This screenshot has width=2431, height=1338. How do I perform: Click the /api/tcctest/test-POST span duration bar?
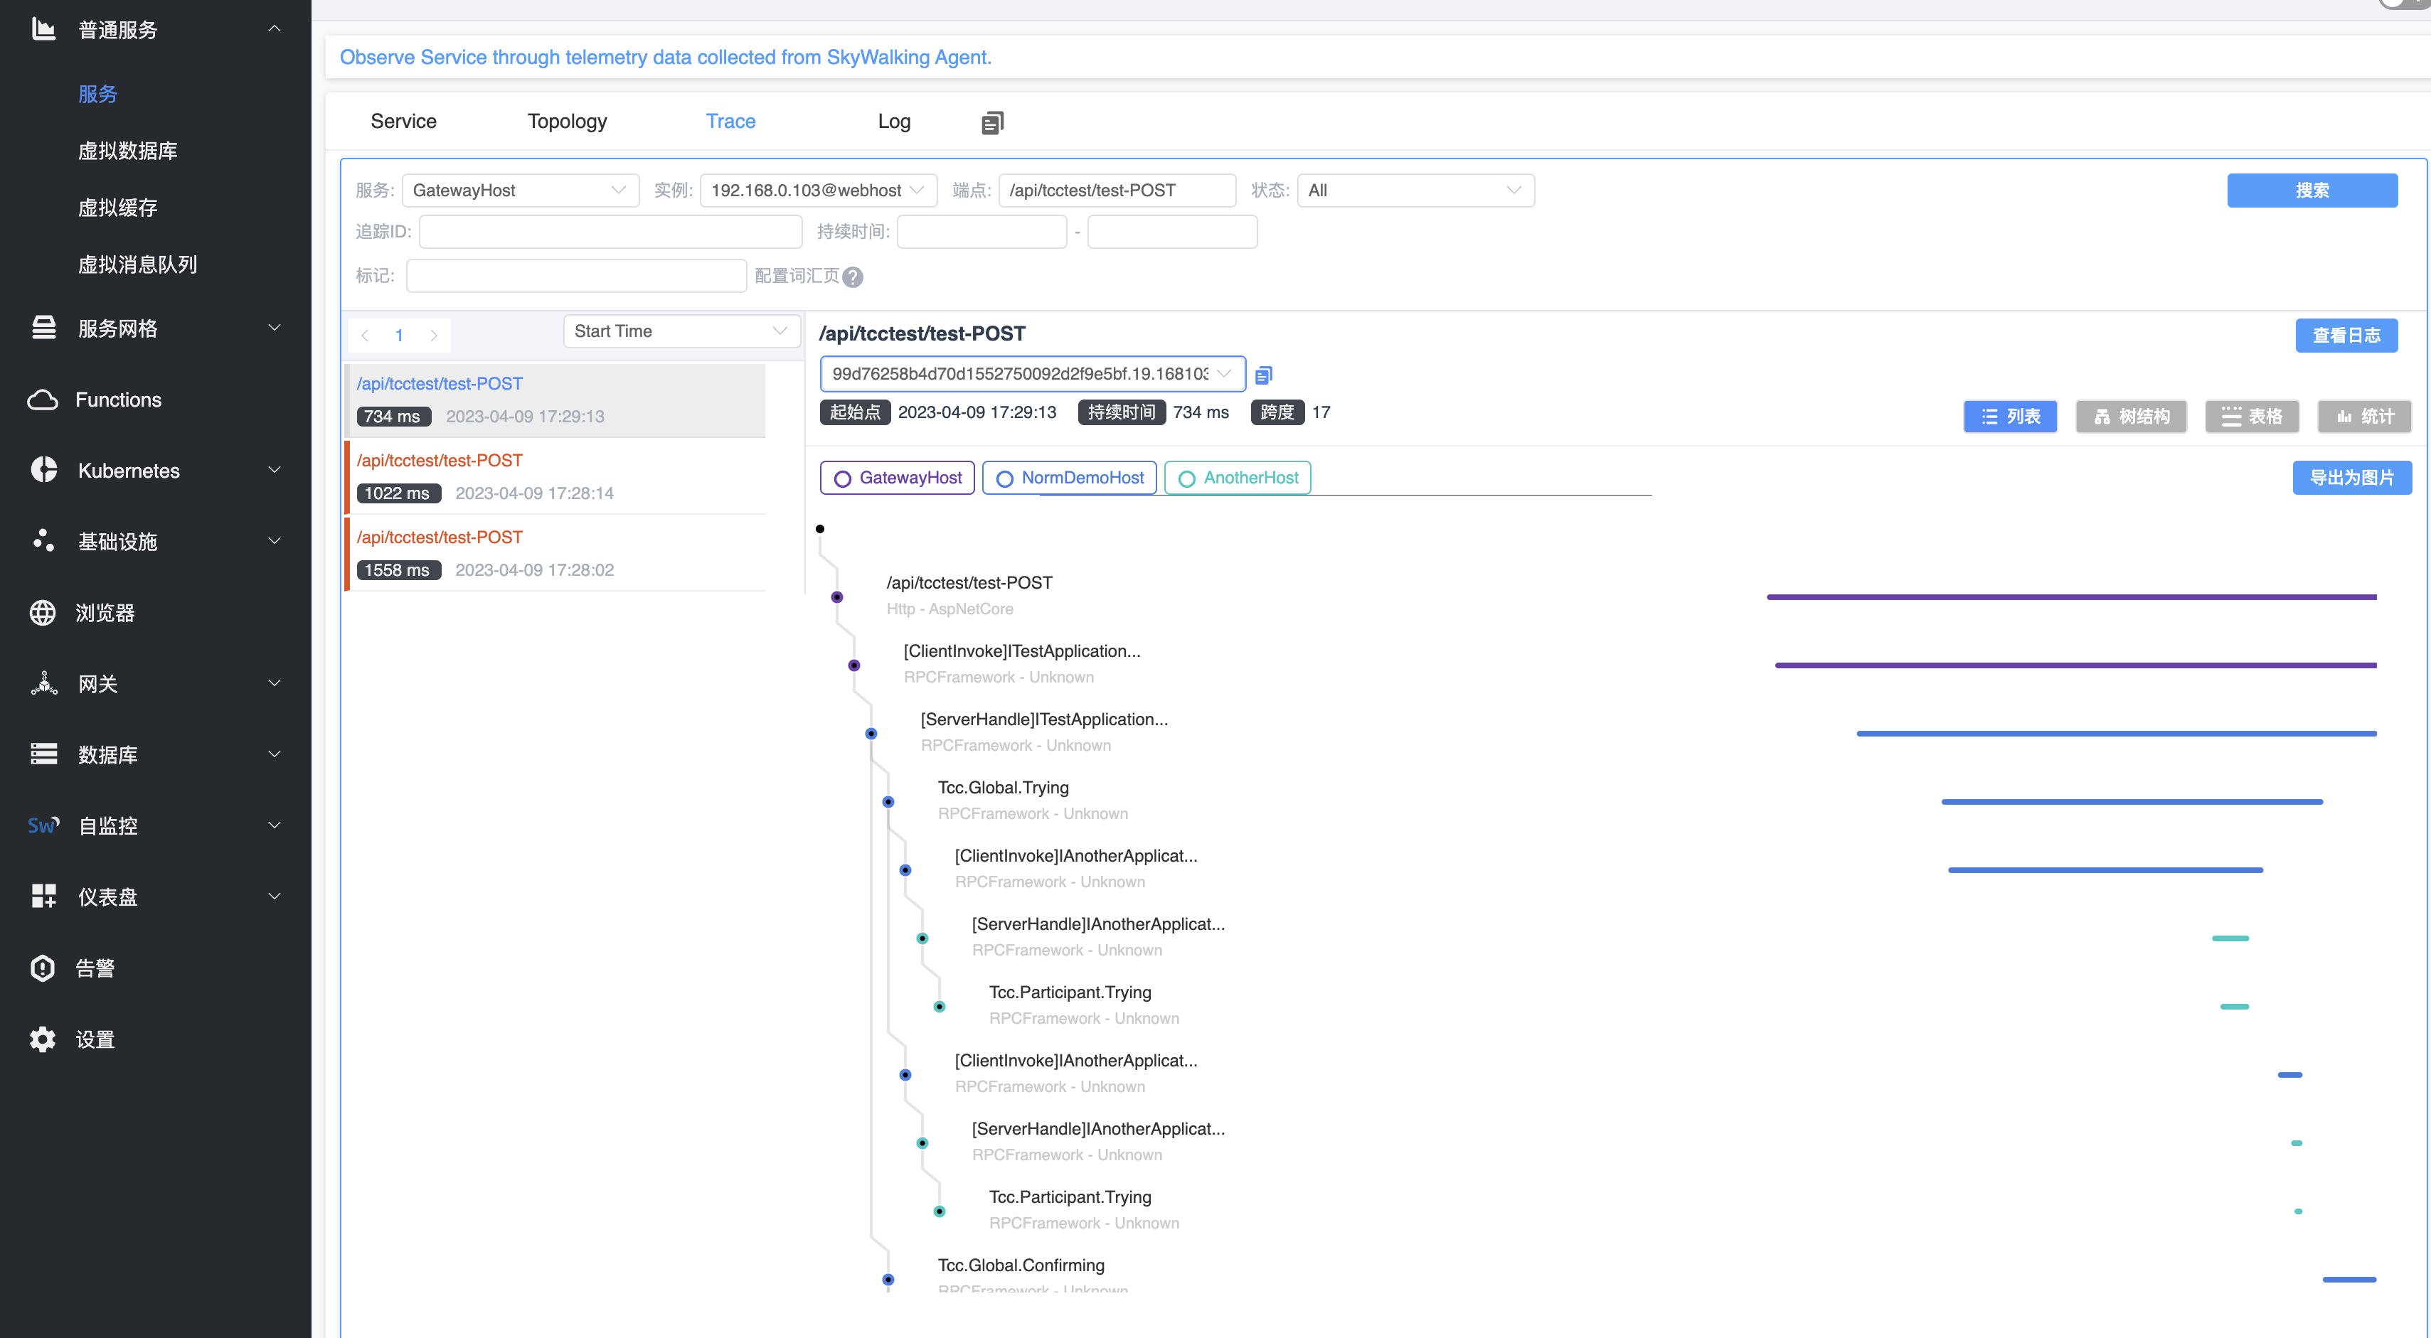pos(2071,597)
